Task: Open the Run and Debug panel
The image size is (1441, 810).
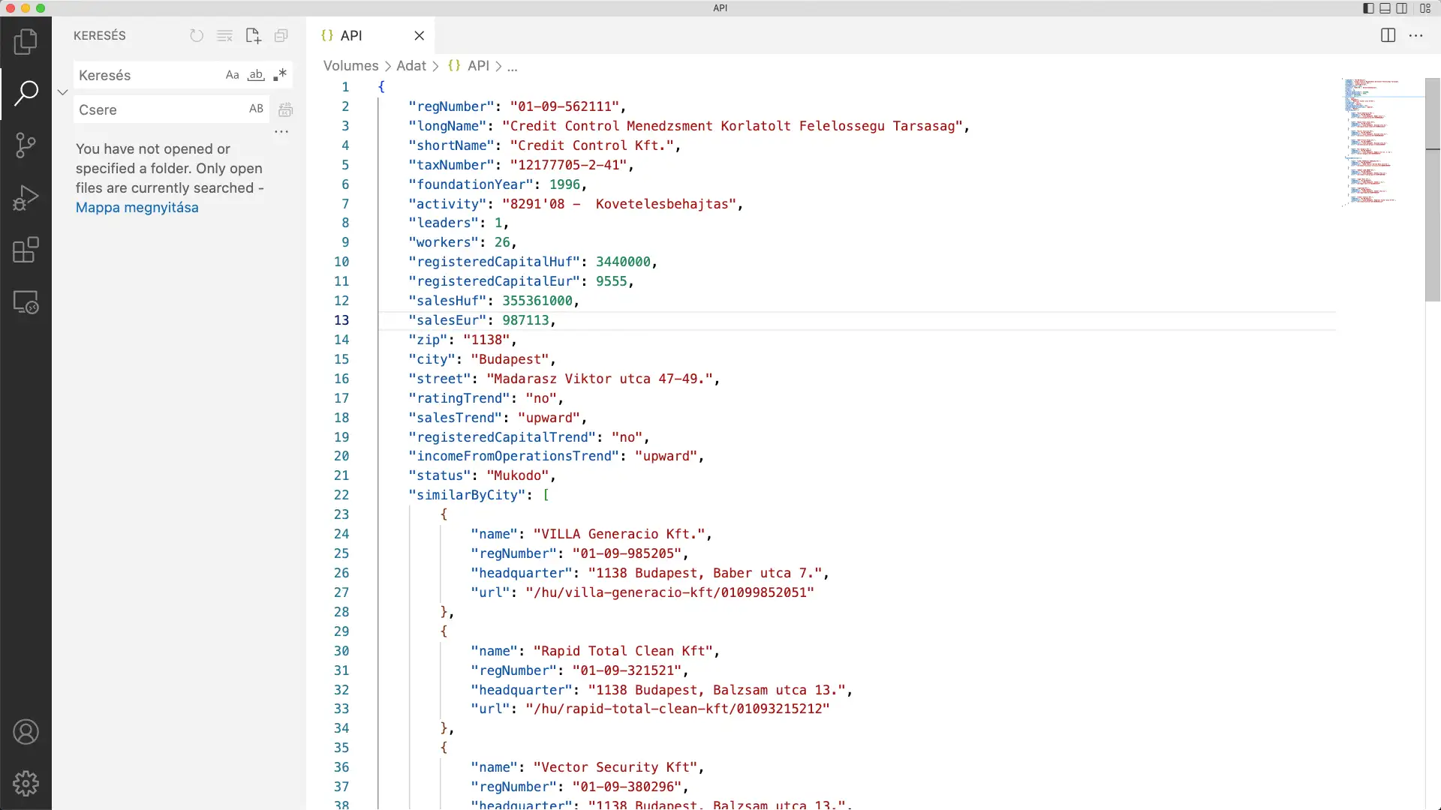Action: pyautogui.click(x=26, y=197)
